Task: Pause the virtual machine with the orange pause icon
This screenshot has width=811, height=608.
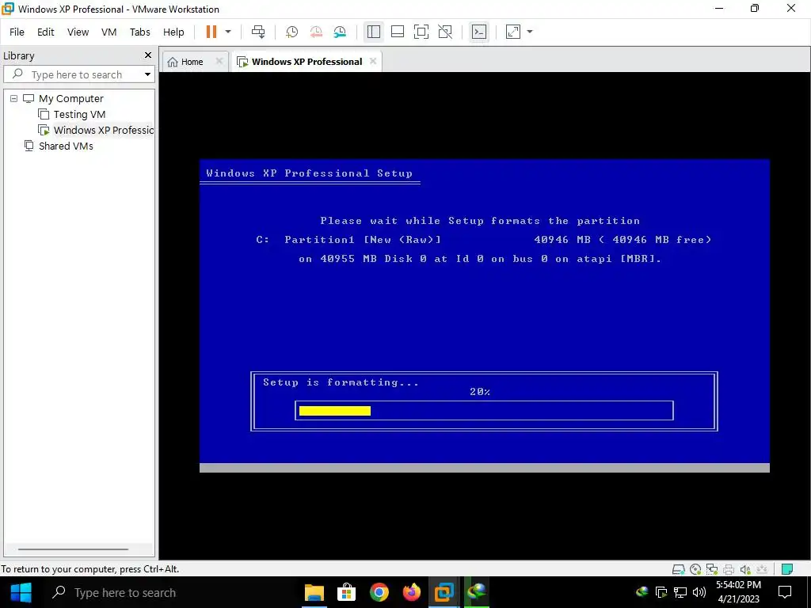Action: tap(211, 32)
